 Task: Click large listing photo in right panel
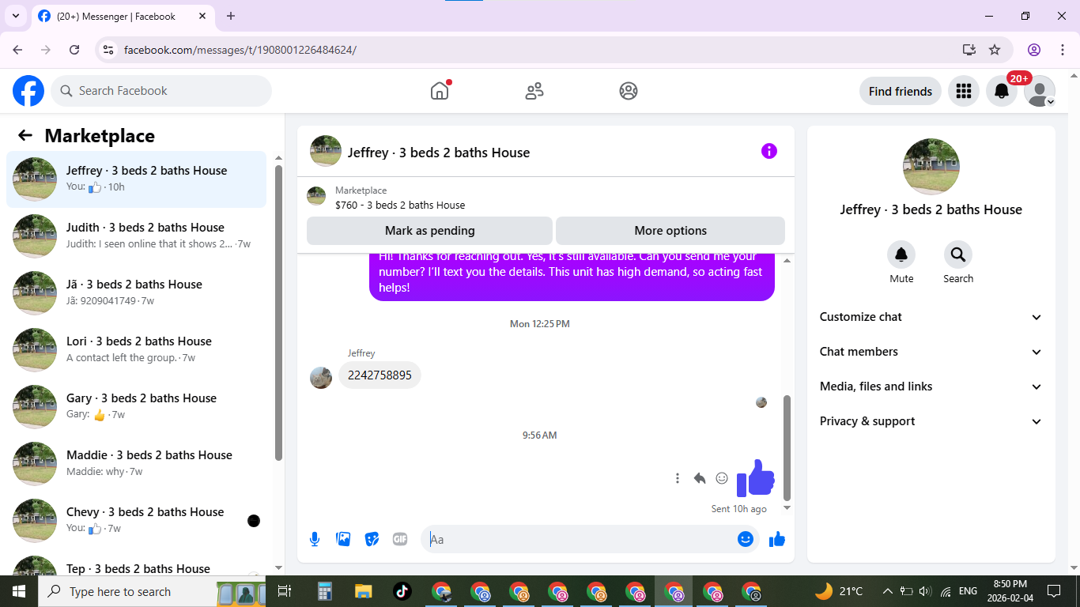click(931, 167)
